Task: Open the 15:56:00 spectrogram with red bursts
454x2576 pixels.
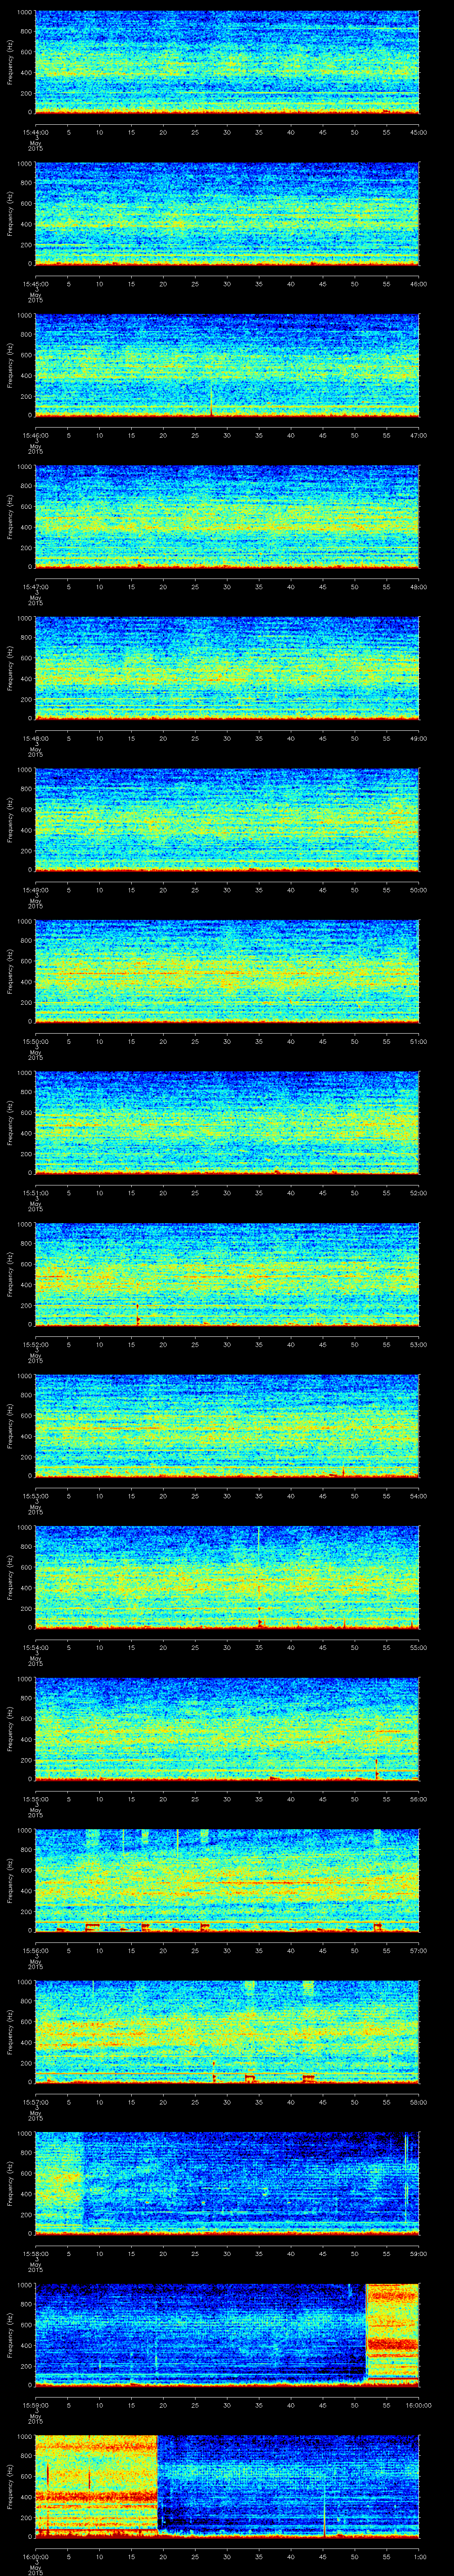Action: click(x=227, y=1881)
